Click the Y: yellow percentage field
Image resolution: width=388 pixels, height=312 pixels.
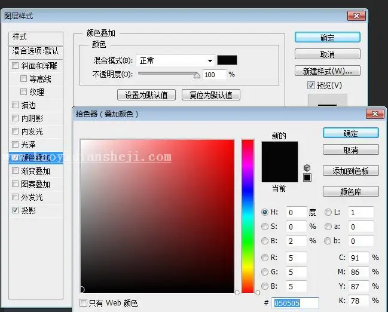click(x=358, y=286)
